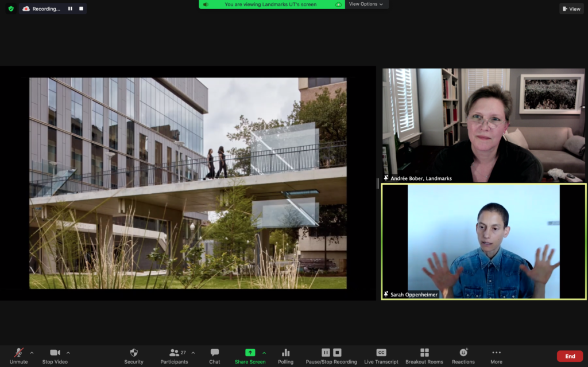End the meeting

(569, 356)
